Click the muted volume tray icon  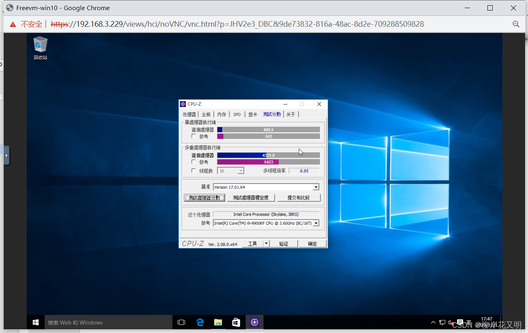(451, 322)
